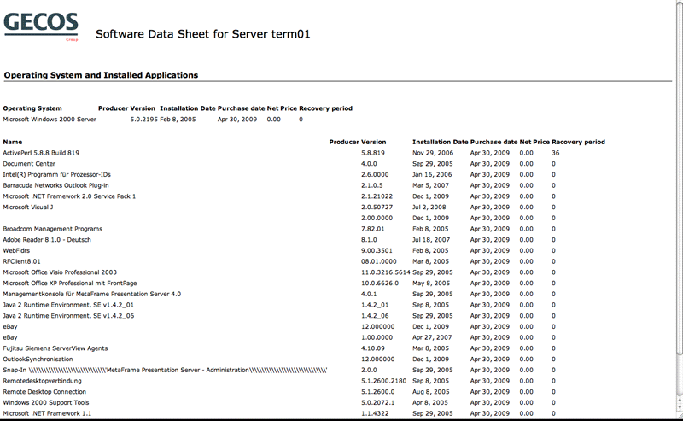Click 'Installation Date' header of applications table
This screenshot has width=683, height=421.
[x=440, y=142]
